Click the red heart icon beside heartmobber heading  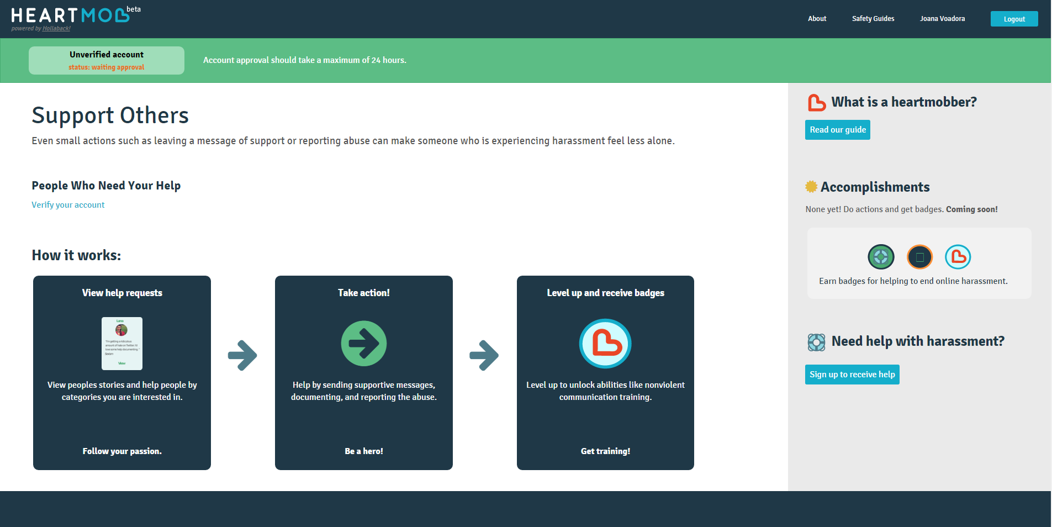click(817, 103)
